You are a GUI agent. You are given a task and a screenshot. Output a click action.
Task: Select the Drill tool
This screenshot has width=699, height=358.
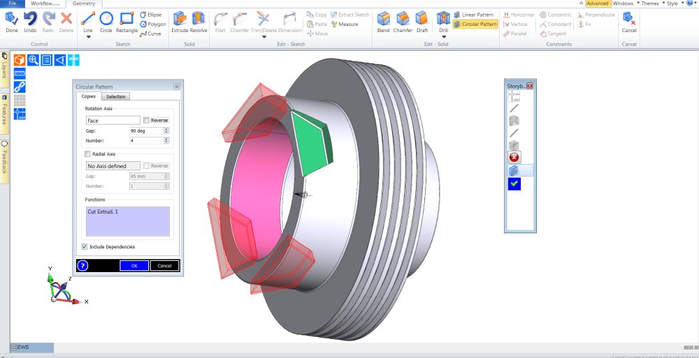tap(443, 22)
